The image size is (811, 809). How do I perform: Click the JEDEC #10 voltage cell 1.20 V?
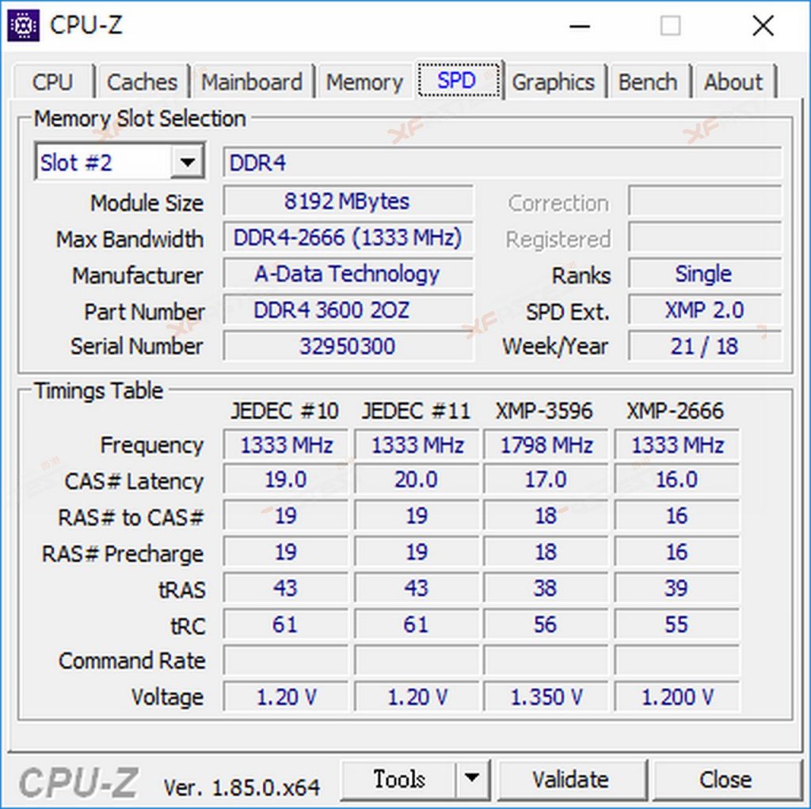click(286, 697)
